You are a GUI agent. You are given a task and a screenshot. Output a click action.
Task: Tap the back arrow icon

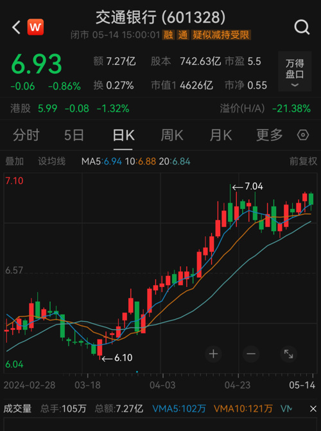click(x=16, y=27)
